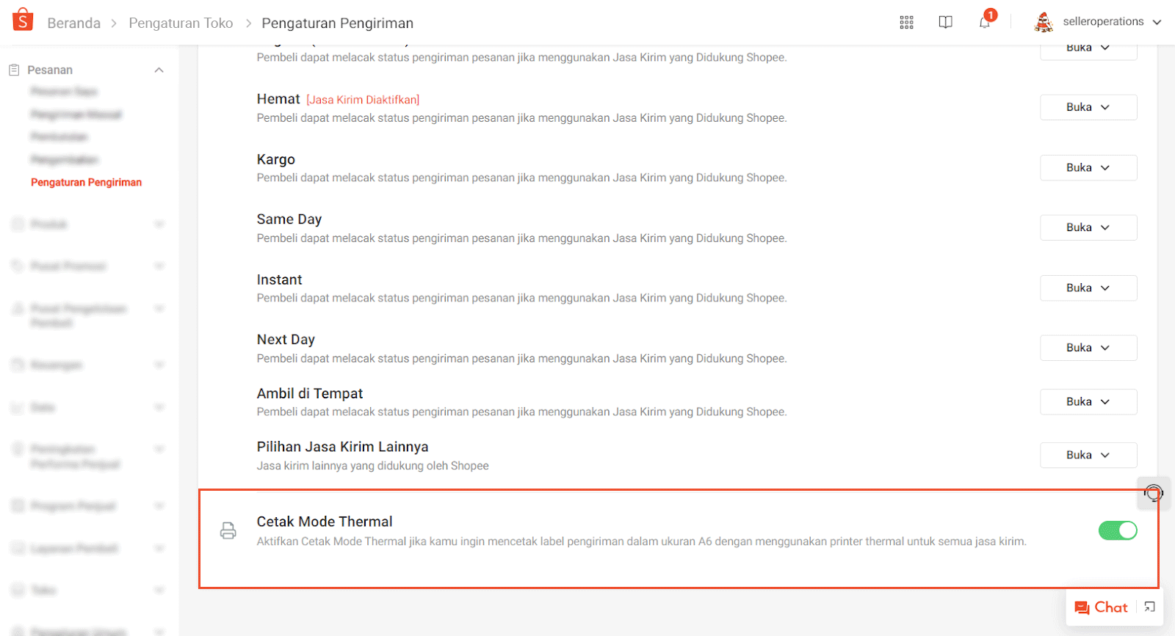Expand the Instant Buka dropdown

click(1088, 288)
